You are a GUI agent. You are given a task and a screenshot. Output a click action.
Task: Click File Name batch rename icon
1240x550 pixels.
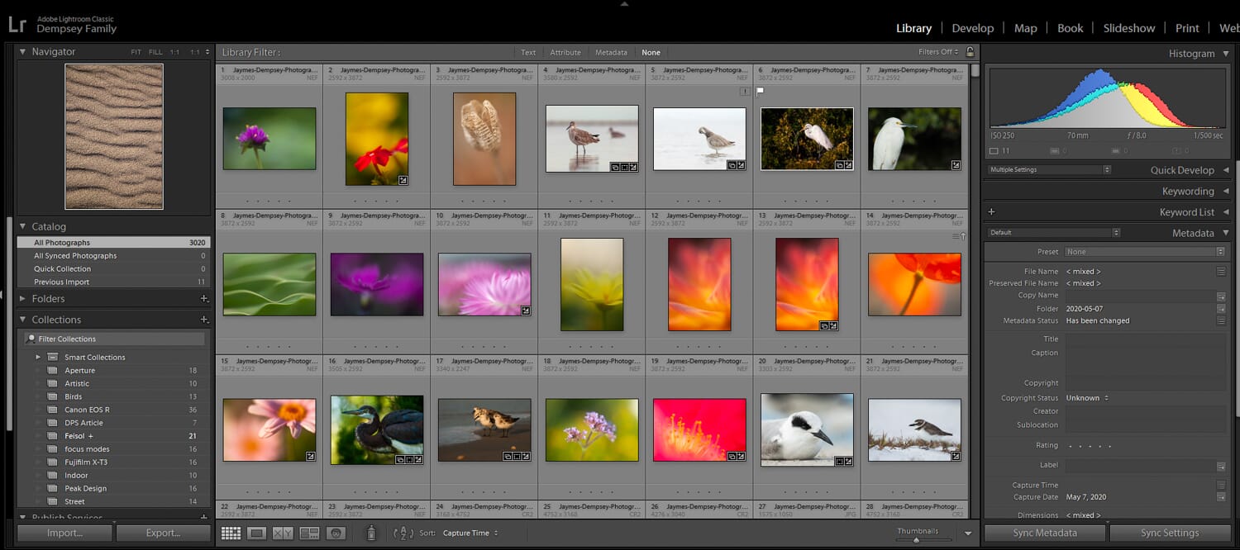point(1220,272)
